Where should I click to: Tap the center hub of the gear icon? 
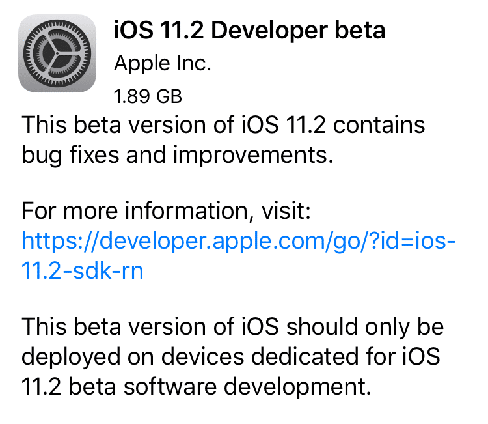(x=57, y=53)
